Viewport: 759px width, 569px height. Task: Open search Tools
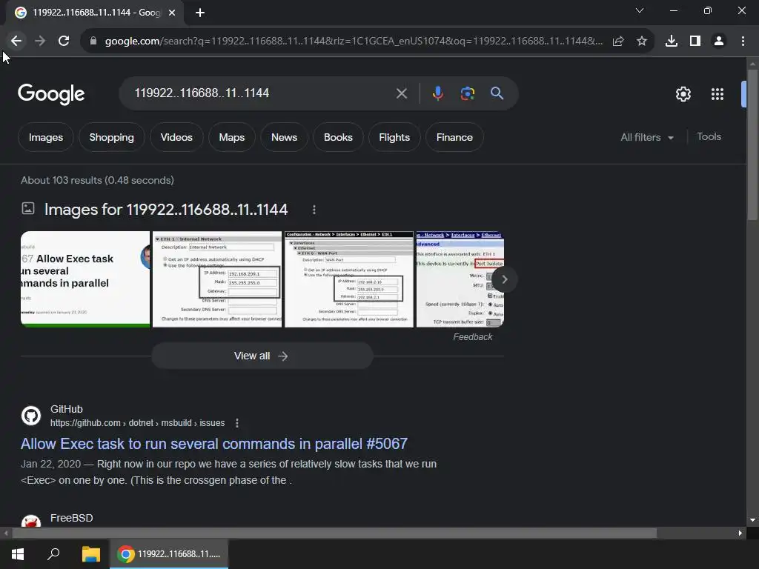(x=709, y=137)
